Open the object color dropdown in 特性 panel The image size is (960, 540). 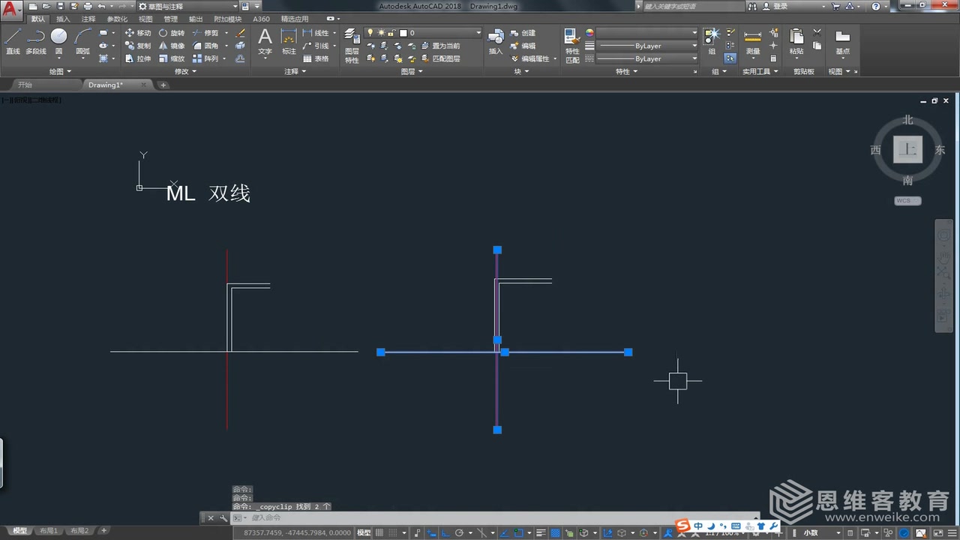[648, 33]
